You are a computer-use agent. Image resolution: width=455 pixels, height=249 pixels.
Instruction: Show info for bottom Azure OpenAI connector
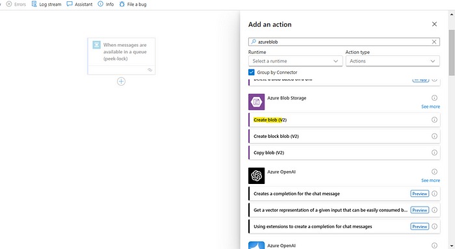coord(434,246)
